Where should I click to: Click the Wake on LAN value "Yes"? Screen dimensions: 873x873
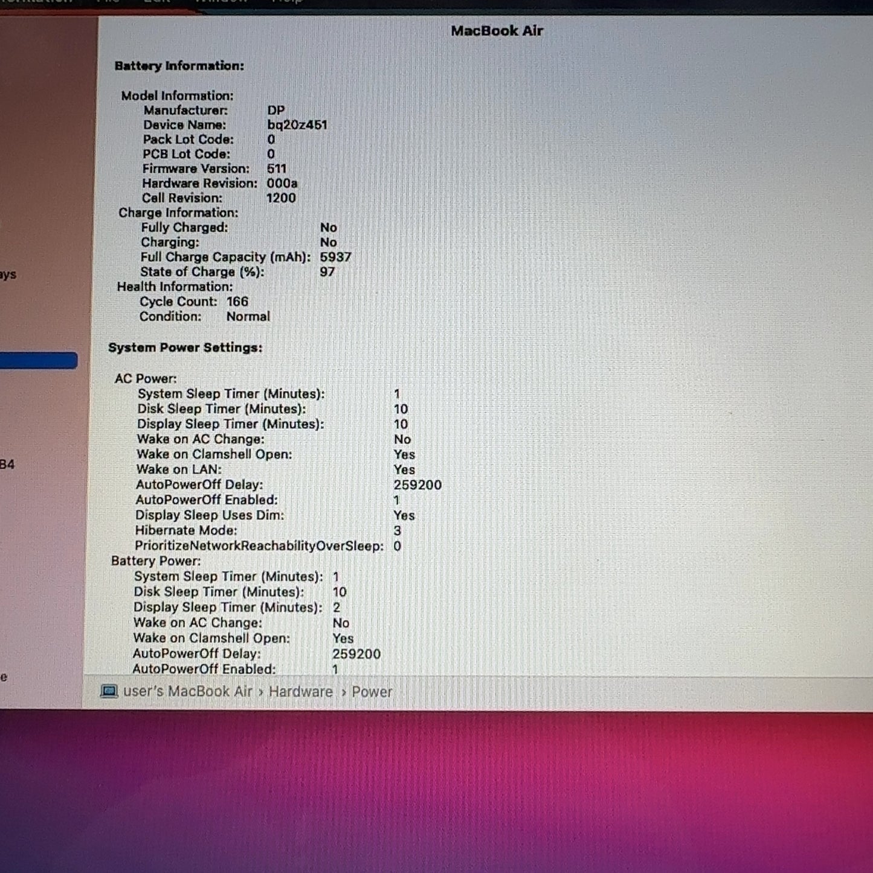pyautogui.click(x=404, y=469)
